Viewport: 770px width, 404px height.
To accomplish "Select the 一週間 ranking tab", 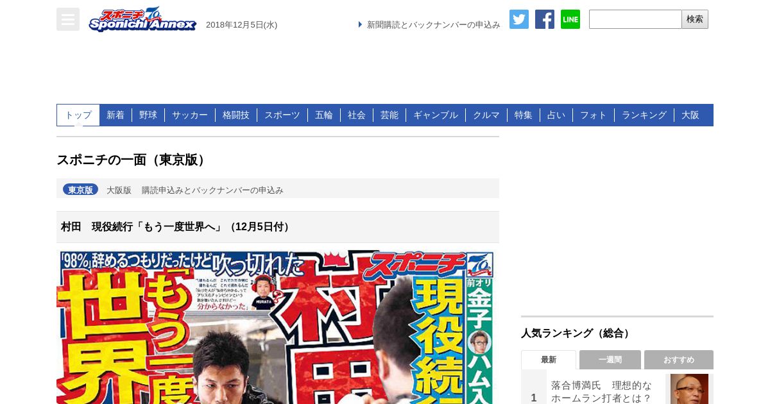I will pos(610,360).
